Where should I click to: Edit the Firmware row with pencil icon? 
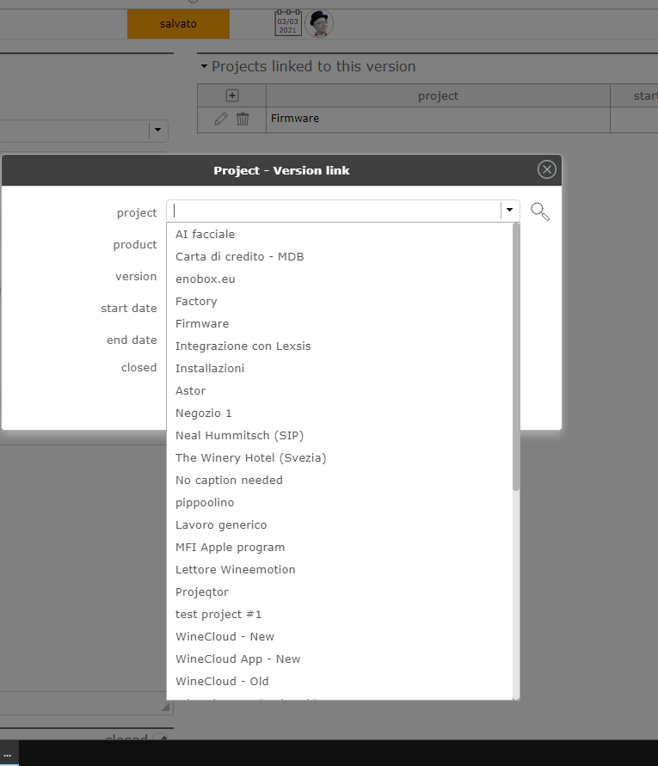click(x=221, y=119)
